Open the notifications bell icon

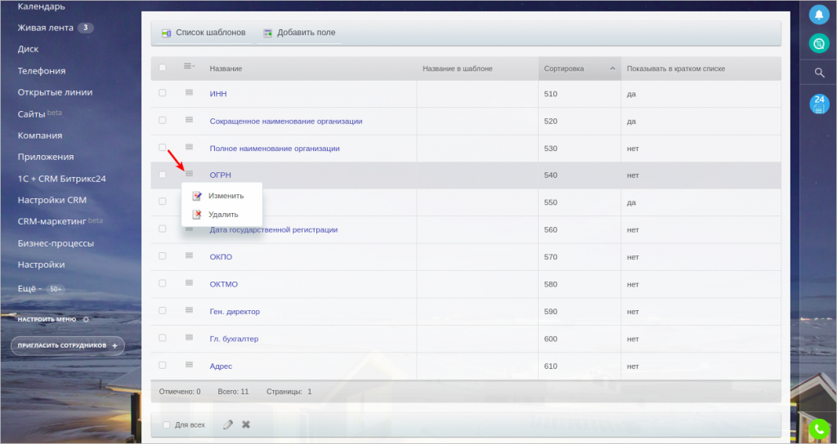click(x=819, y=15)
